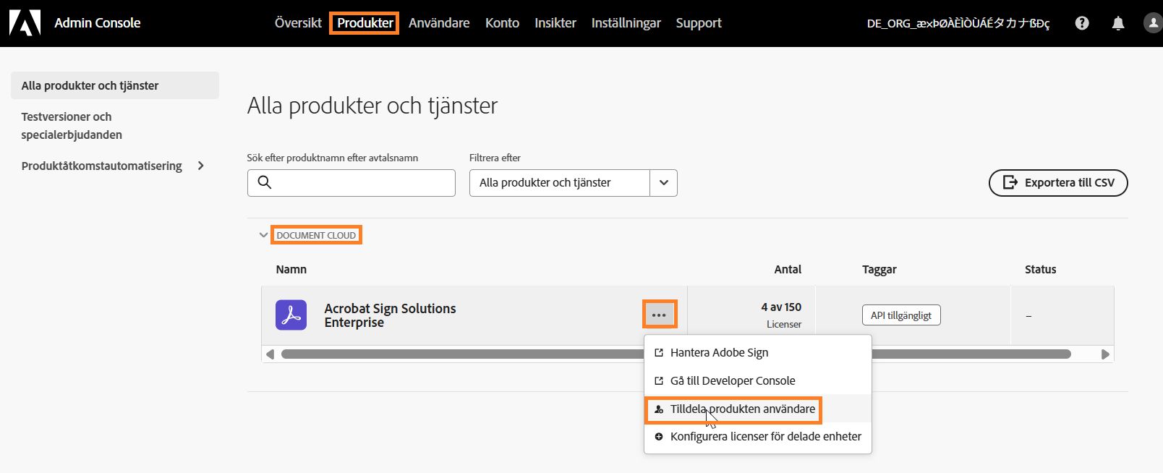Click the Admin Console title
The image size is (1163, 473).
pos(98,23)
